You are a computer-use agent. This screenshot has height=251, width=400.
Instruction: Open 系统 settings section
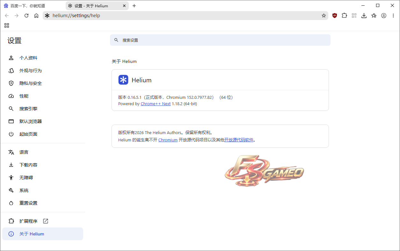pos(43,190)
